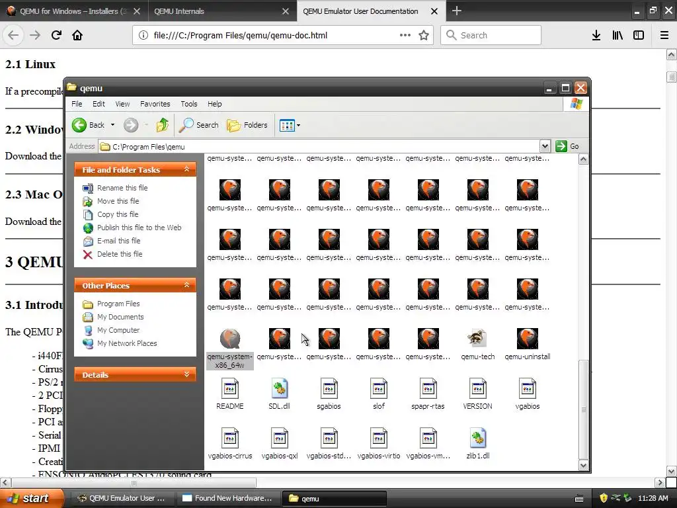Screen dimensions: 677x508
Task: Click Publish this file to the Web
Action: pyautogui.click(x=139, y=228)
